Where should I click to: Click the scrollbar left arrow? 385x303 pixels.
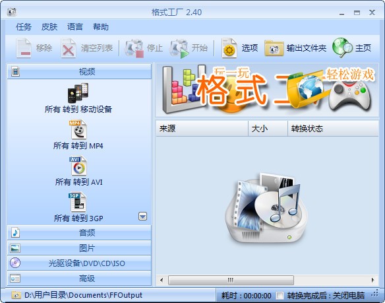162,280
